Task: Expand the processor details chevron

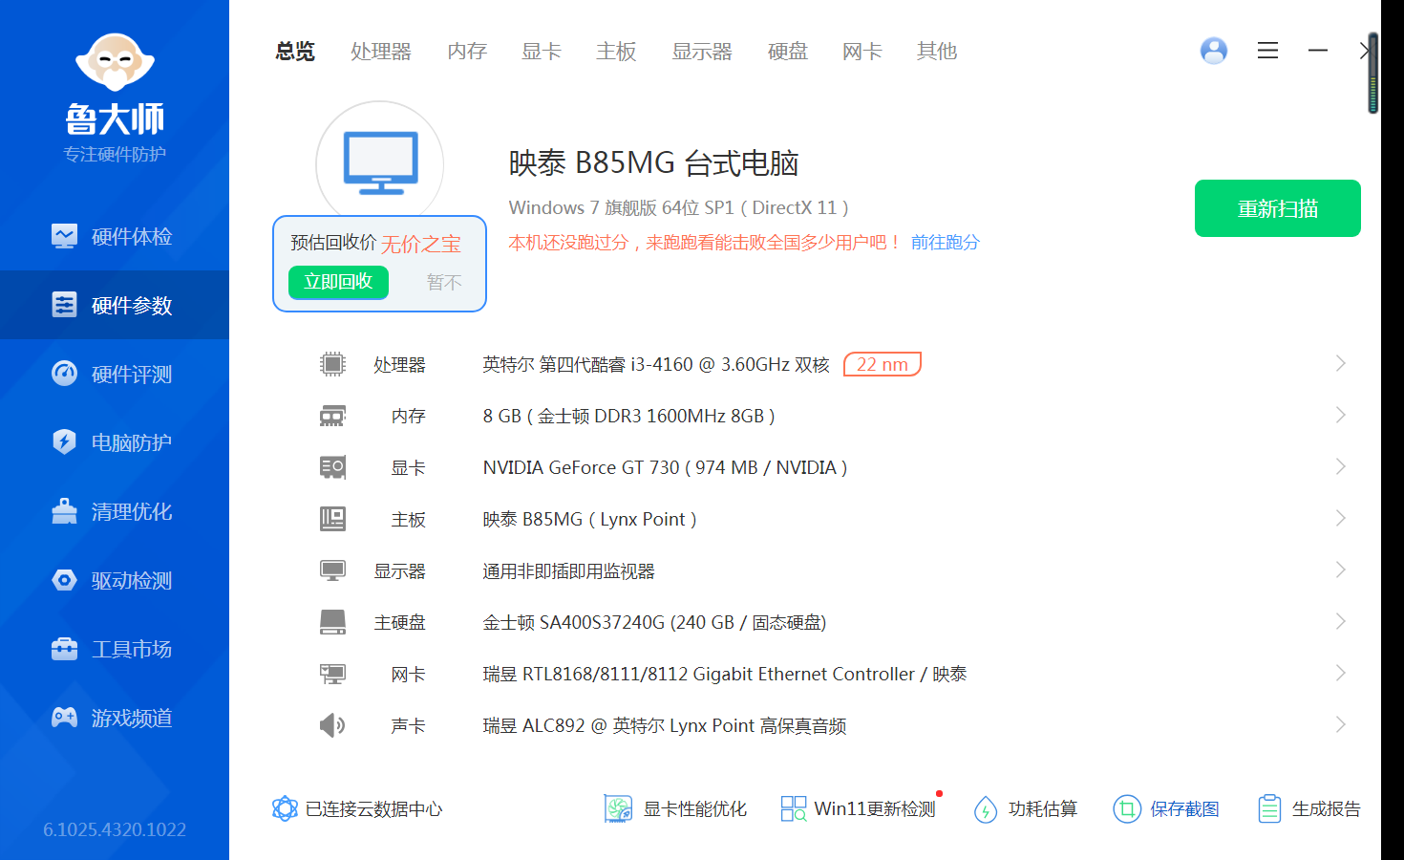Action: click(x=1340, y=364)
